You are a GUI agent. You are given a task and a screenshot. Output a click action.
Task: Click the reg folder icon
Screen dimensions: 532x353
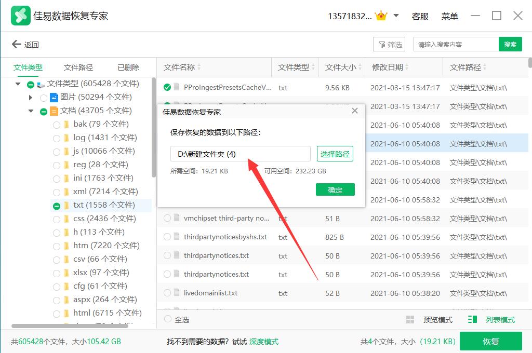[66, 165]
